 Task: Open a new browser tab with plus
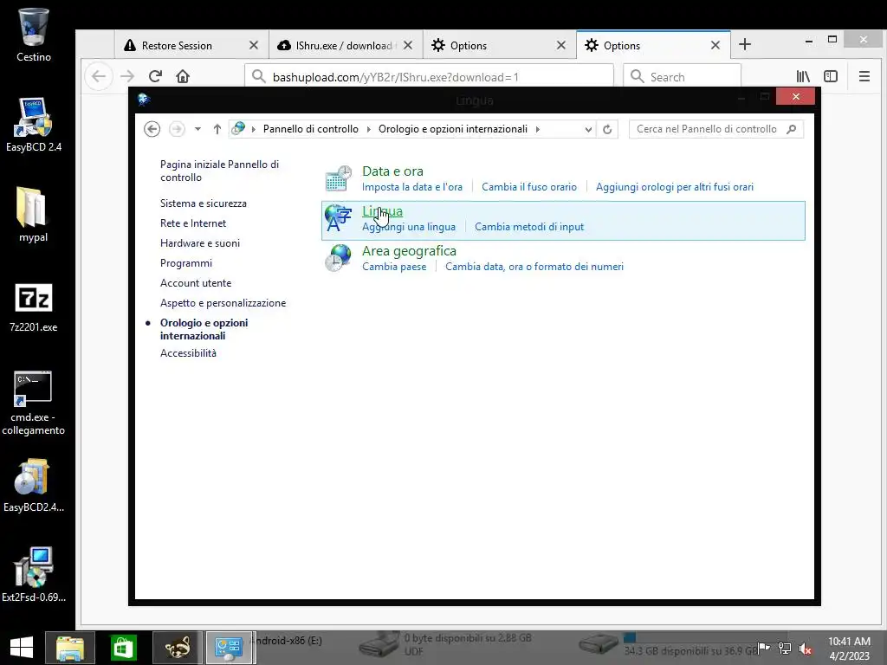[x=745, y=45]
